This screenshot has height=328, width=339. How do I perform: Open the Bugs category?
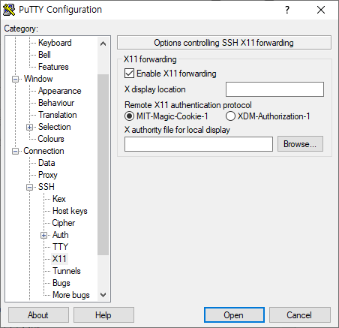(x=61, y=283)
